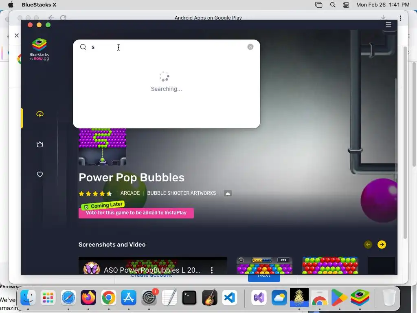417x313 pixels.
Task: Close the background panel with X
Action: pos(17,35)
